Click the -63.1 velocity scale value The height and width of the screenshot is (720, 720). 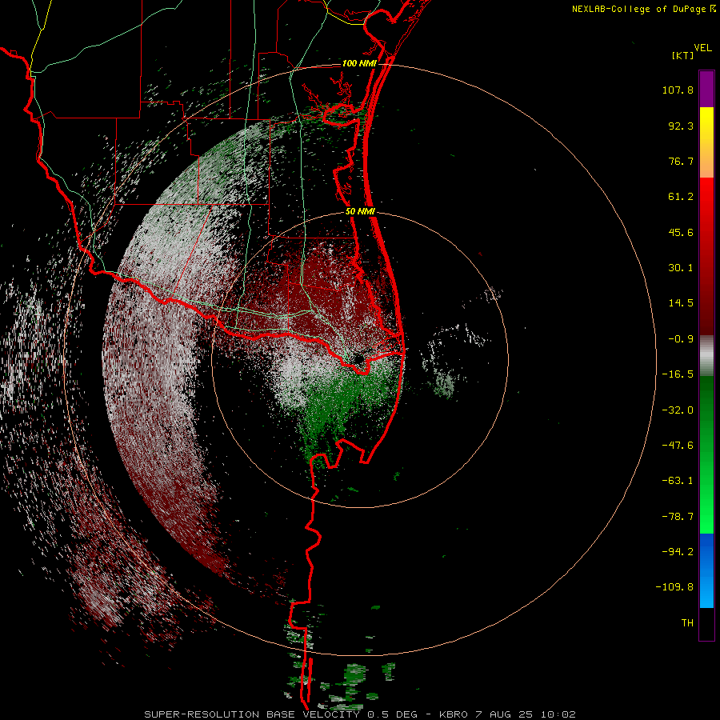coord(678,481)
